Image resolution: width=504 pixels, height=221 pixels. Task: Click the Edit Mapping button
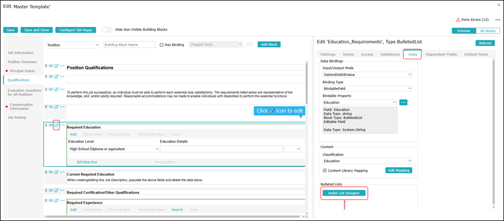click(399, 171)
